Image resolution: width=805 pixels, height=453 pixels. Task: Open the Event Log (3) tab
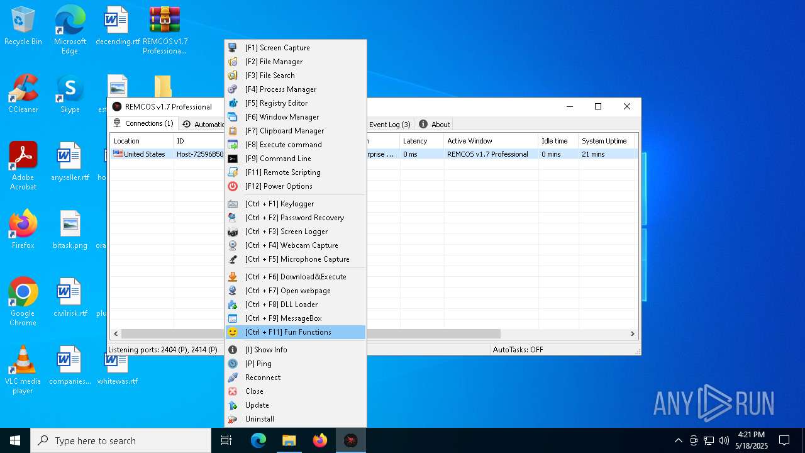click(x=389, y=125)
